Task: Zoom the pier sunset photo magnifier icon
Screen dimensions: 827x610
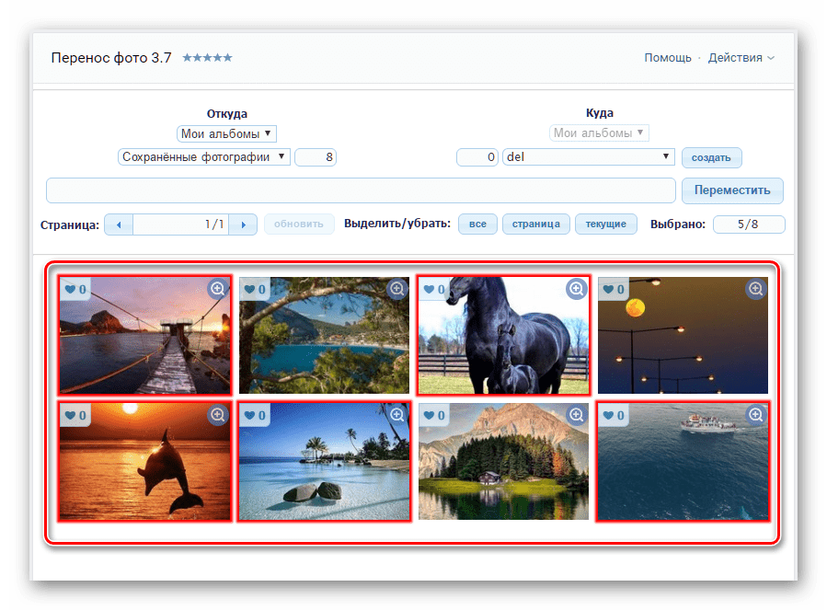Action: tap(218, 289)
